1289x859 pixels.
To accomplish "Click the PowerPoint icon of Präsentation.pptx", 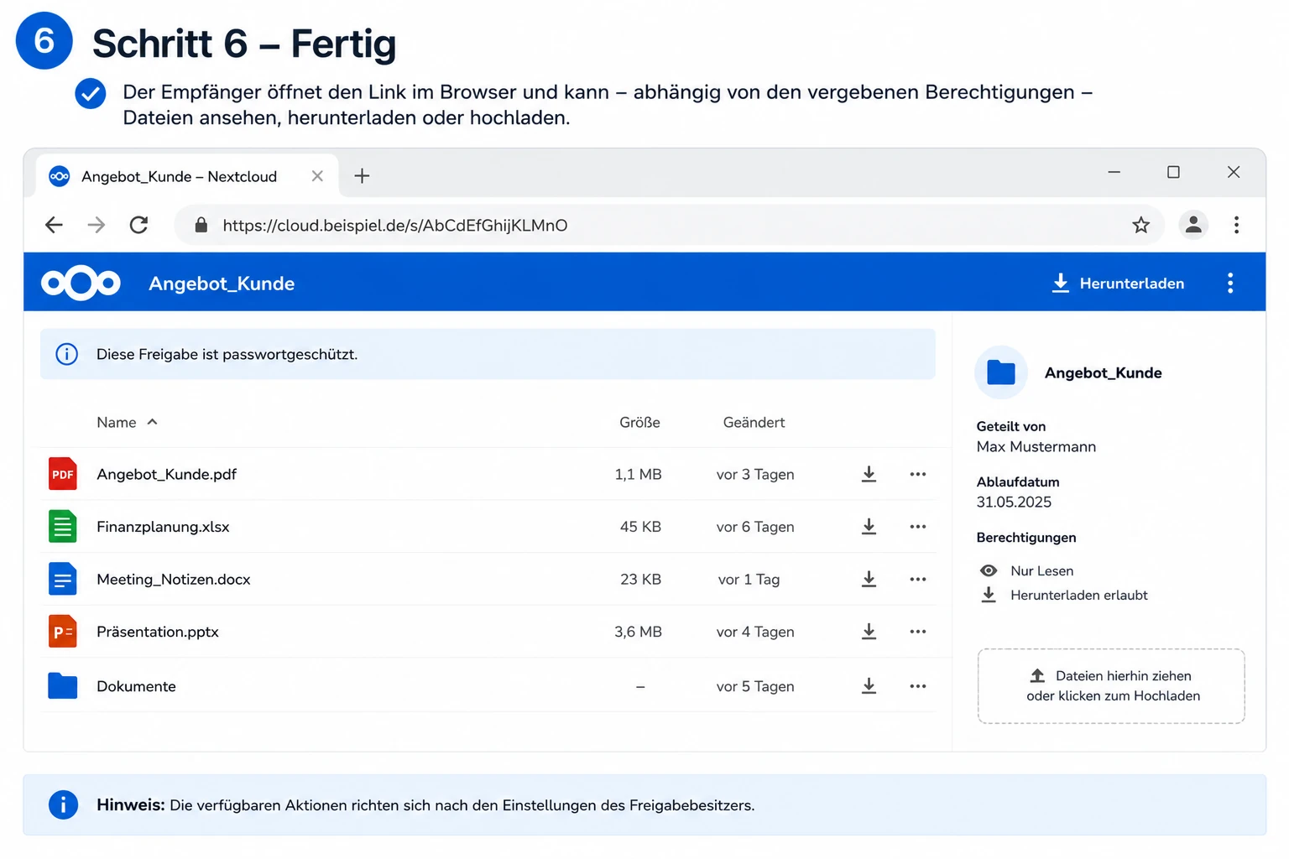I will (63, 632).
